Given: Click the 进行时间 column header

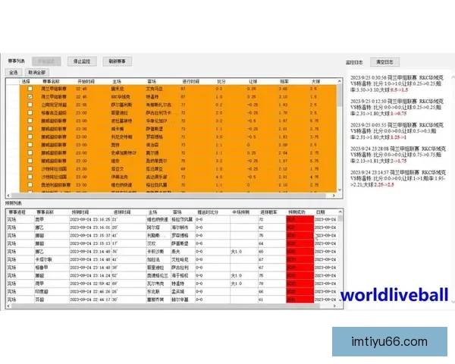Looking at the screenshot, I should tap(190, 82).
